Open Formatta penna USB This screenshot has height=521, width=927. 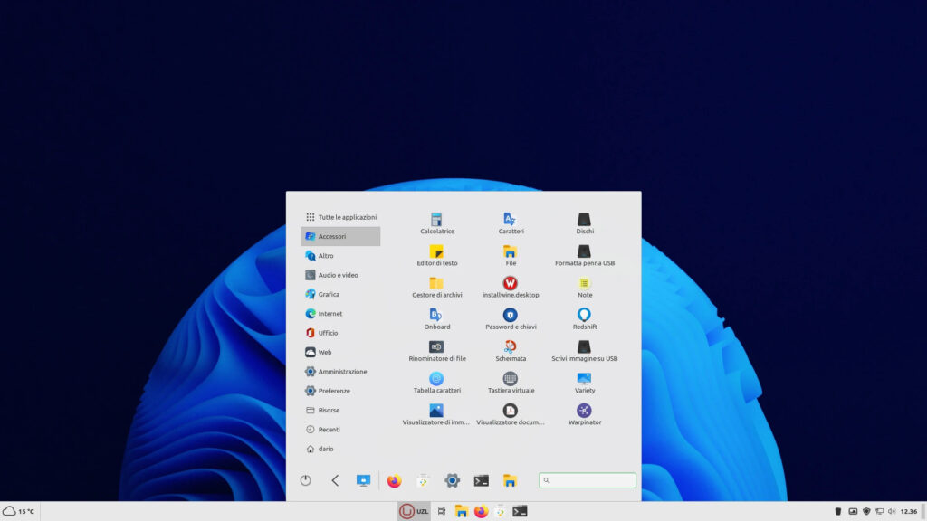tap(584, 256)
